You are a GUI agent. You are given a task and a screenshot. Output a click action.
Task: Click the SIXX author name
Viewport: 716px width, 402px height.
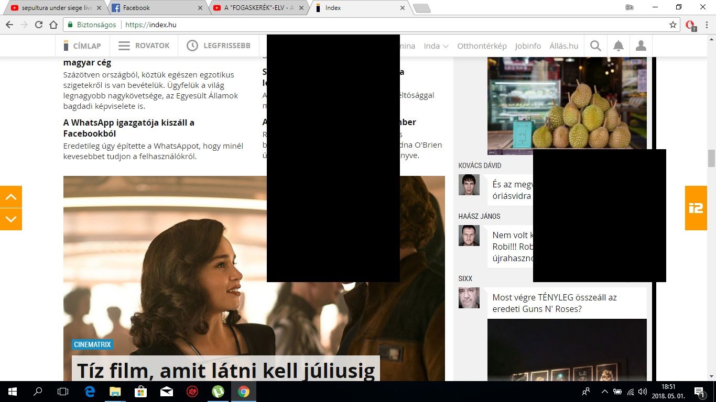[465, 278]
